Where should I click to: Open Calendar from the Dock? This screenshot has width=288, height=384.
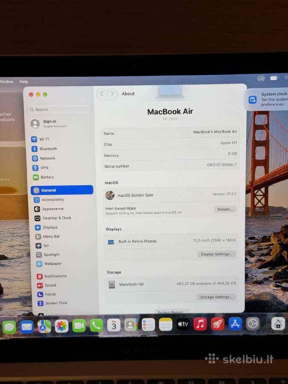tap(113, 326)
